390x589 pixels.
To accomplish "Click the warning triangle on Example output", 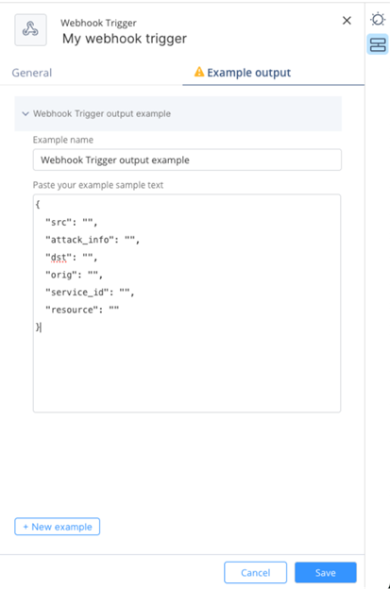I will 198,72.
